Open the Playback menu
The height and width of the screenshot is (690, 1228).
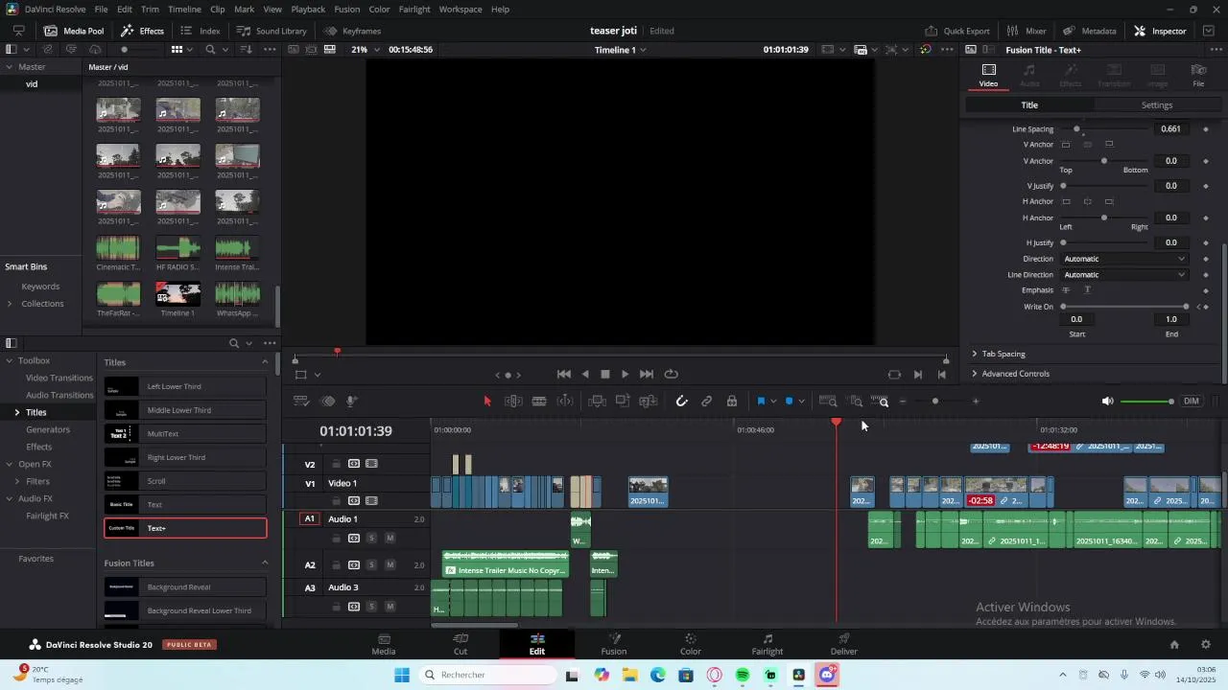(308, 10)
